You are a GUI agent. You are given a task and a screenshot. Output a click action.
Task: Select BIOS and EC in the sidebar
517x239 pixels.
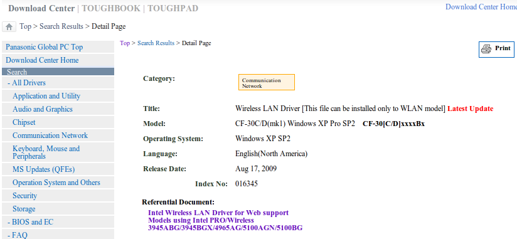[58, 222]
